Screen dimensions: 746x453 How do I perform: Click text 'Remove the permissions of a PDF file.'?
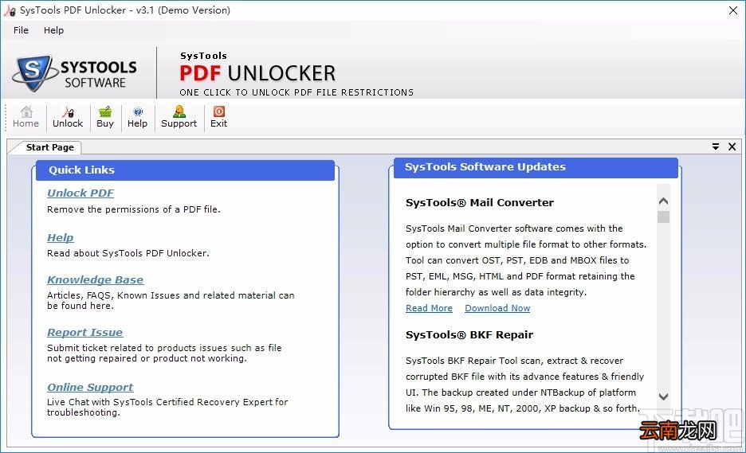[134, 209]
